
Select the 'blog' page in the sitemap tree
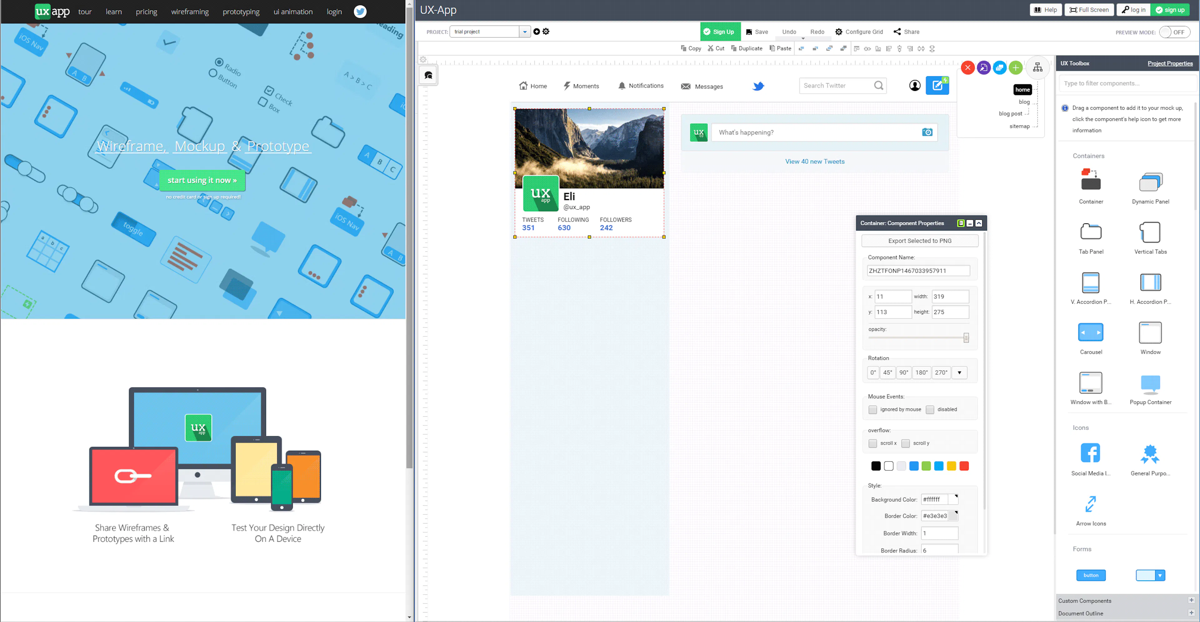[1024, 102]
